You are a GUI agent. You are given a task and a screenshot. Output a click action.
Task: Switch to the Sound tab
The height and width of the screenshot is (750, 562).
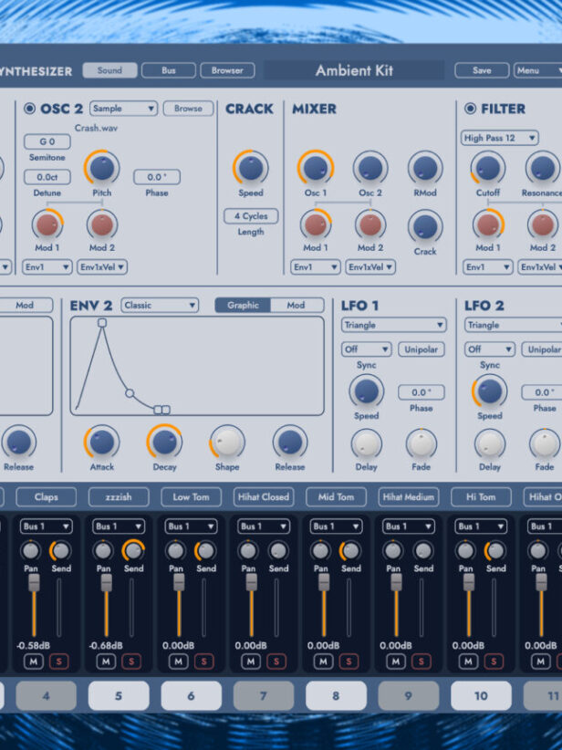click(109, 70)
